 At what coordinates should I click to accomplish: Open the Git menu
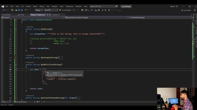point(22,6)
